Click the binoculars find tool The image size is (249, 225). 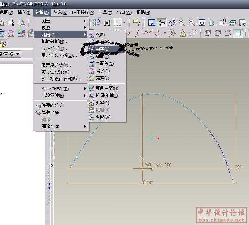click(107, 23)
